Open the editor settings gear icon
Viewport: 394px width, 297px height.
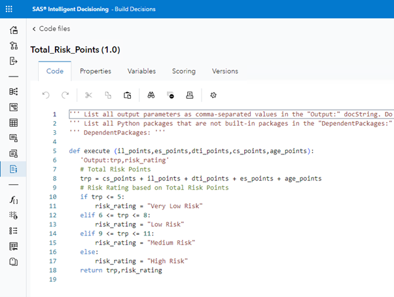[x=213, y=95]
